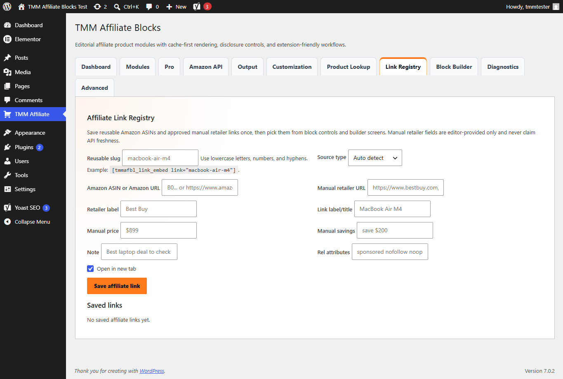Image resolution: width=563 pixels, height=379 pixels.
Task: Click Save affiliate link button
Action: click(x=117, y=286)
